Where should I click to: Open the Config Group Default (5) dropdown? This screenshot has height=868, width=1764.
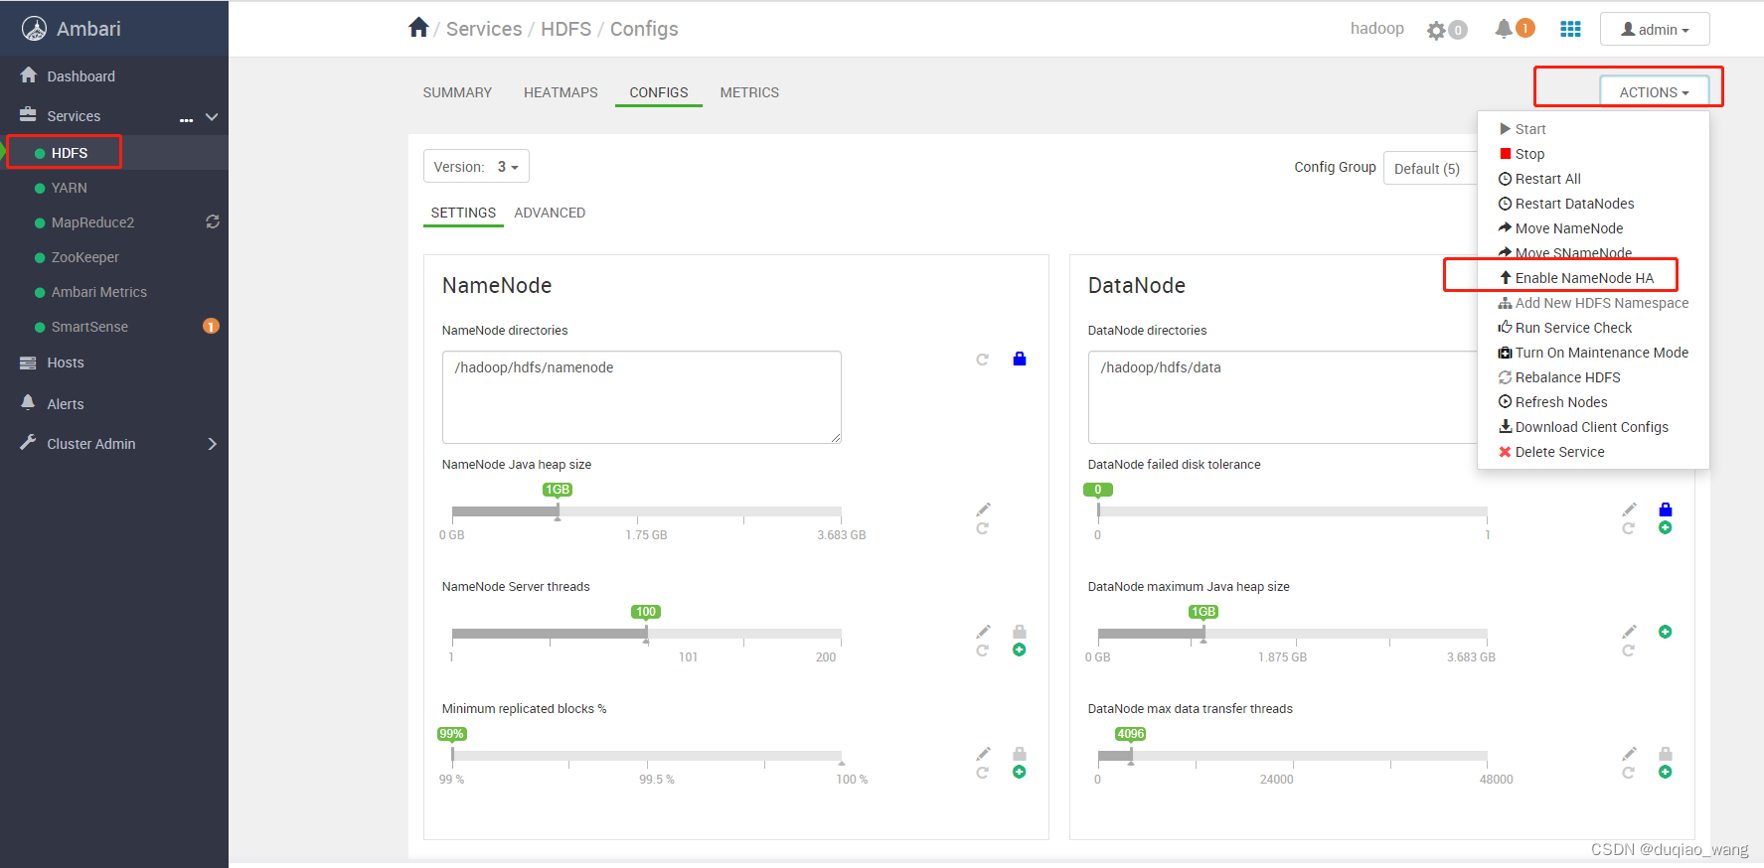[x=1430, y=168]
